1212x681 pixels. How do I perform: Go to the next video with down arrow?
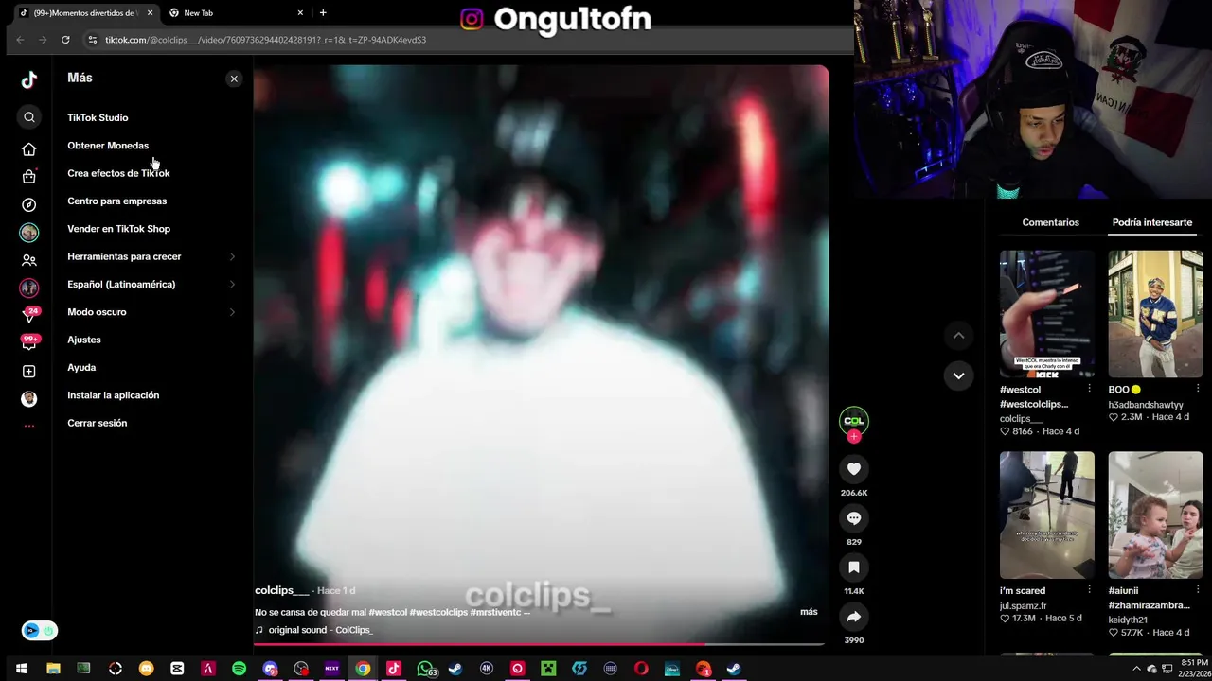pos(958,375)
